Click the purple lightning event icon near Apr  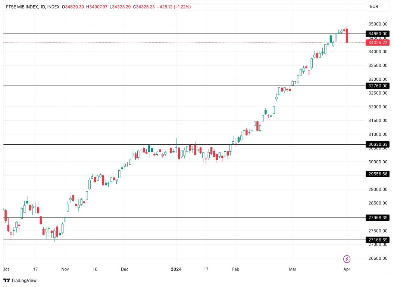(347, 258)
